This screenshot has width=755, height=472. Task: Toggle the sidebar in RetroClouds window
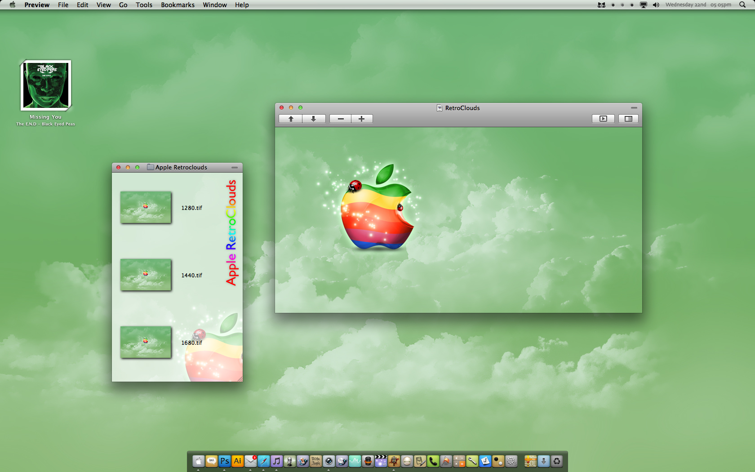click(x=628, y=119)
